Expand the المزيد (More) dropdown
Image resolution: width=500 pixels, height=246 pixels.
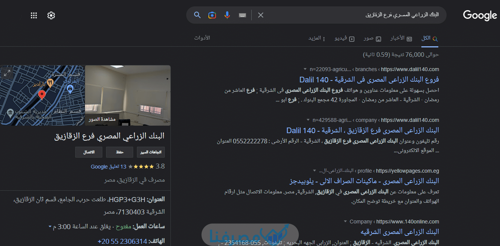tap(317, 38)
